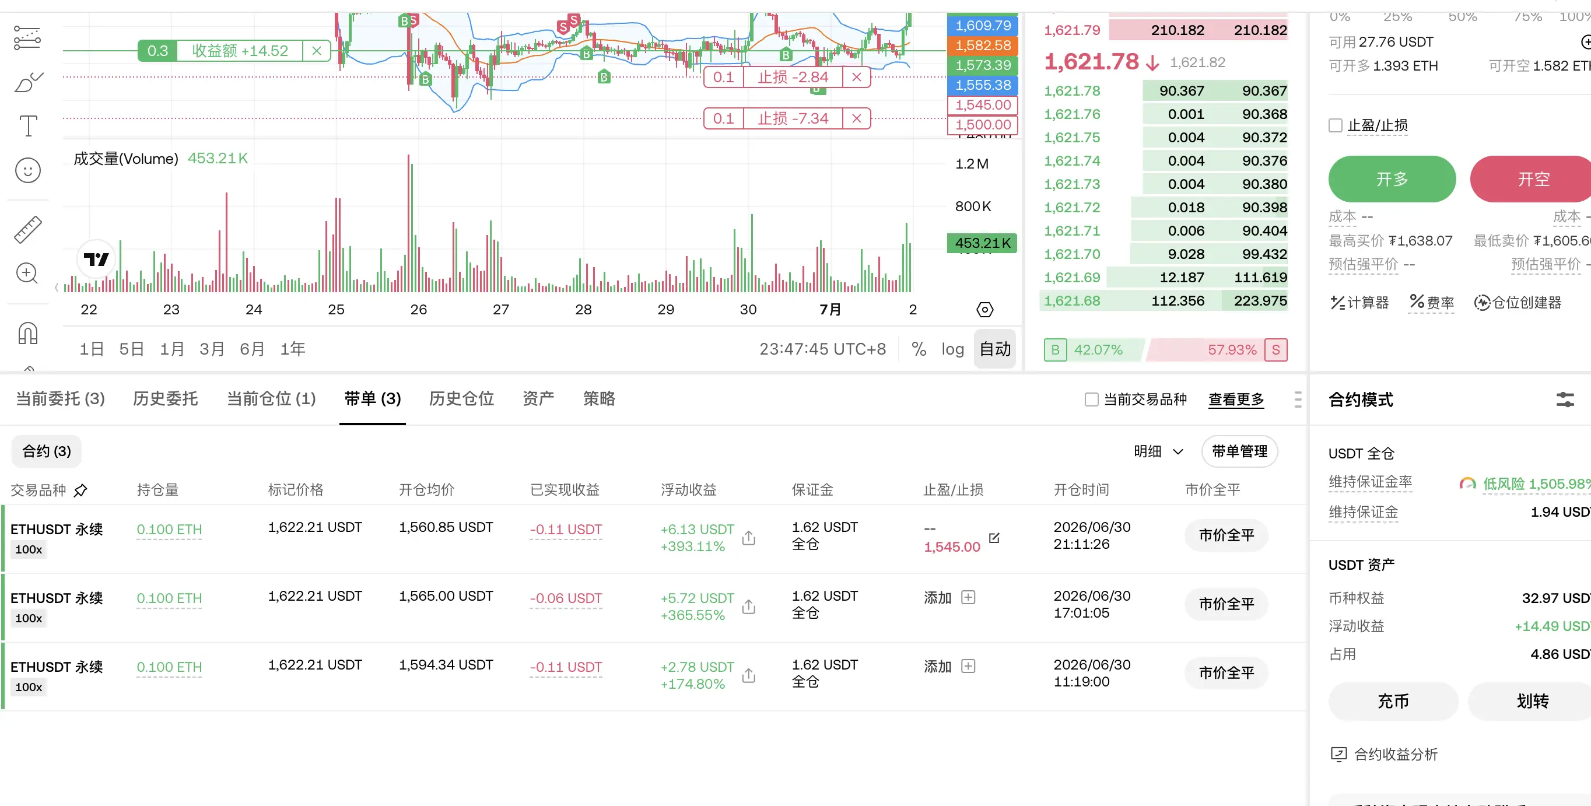Open the 当前仓位 (1) tab
Screen dimensions: 1591x806
[271, 399]
